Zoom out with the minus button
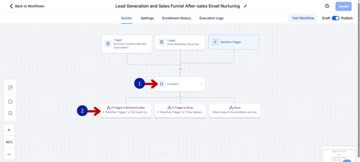 [x=9, y=154]
